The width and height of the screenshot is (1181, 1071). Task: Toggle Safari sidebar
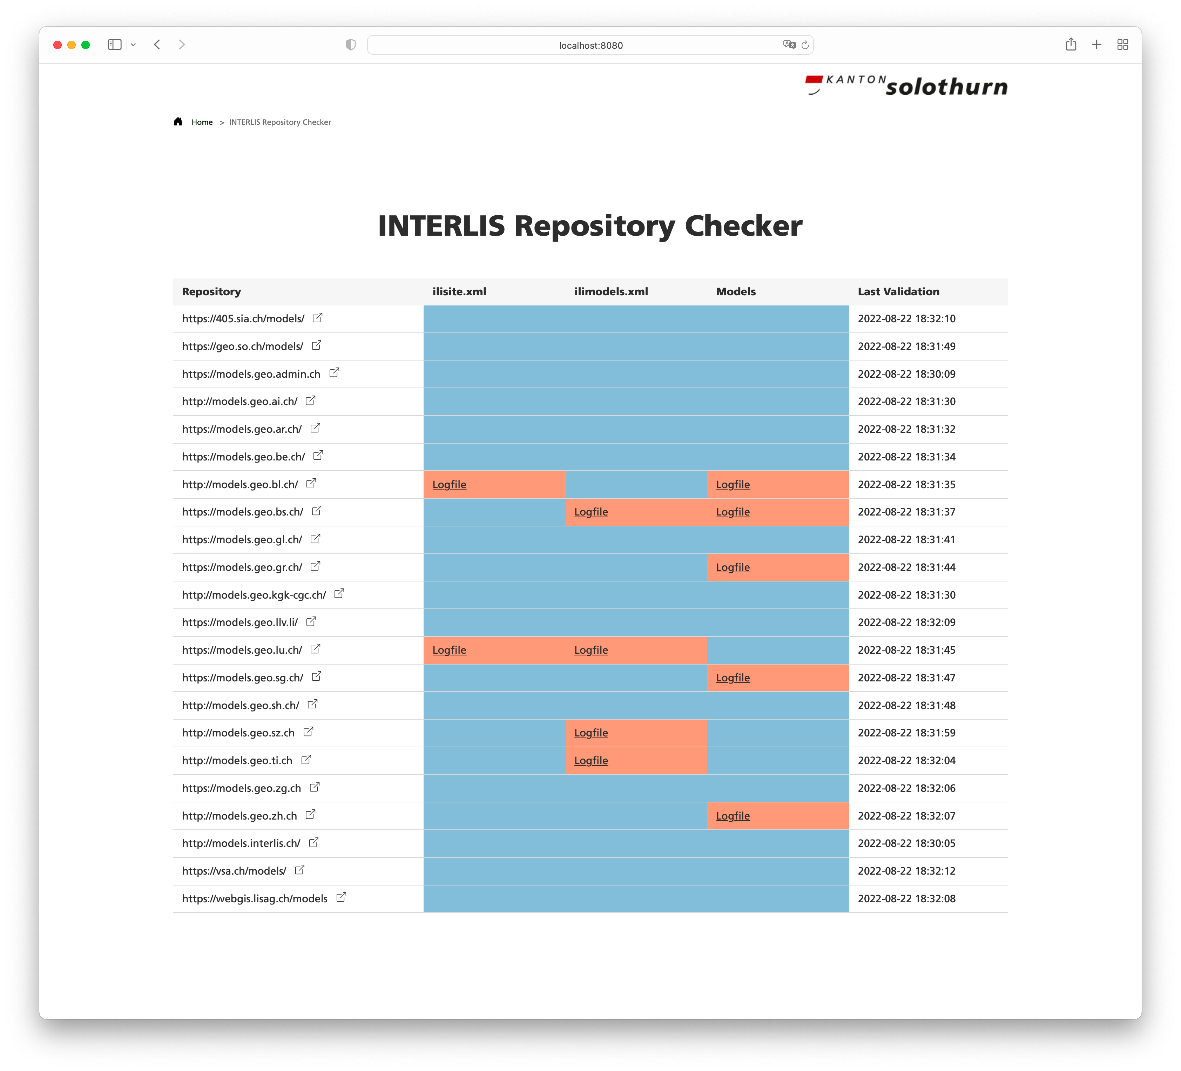(x=115, y=45)
